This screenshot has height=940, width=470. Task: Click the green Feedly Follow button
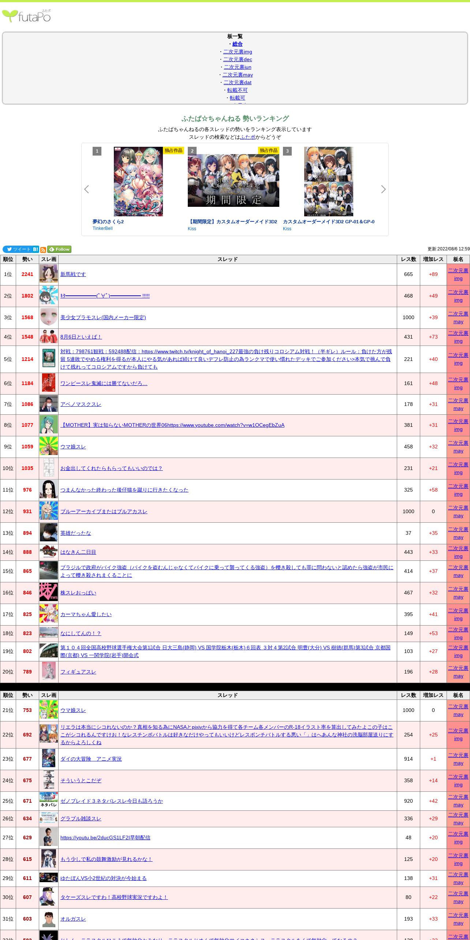pos(59,249)
